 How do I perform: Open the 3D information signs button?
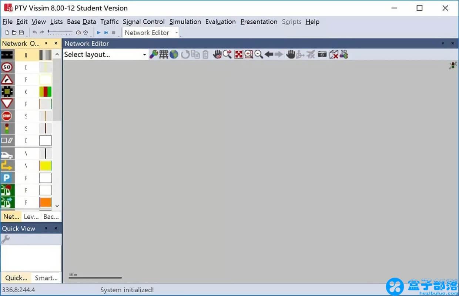pyautogui.click(x=344, y=55)
